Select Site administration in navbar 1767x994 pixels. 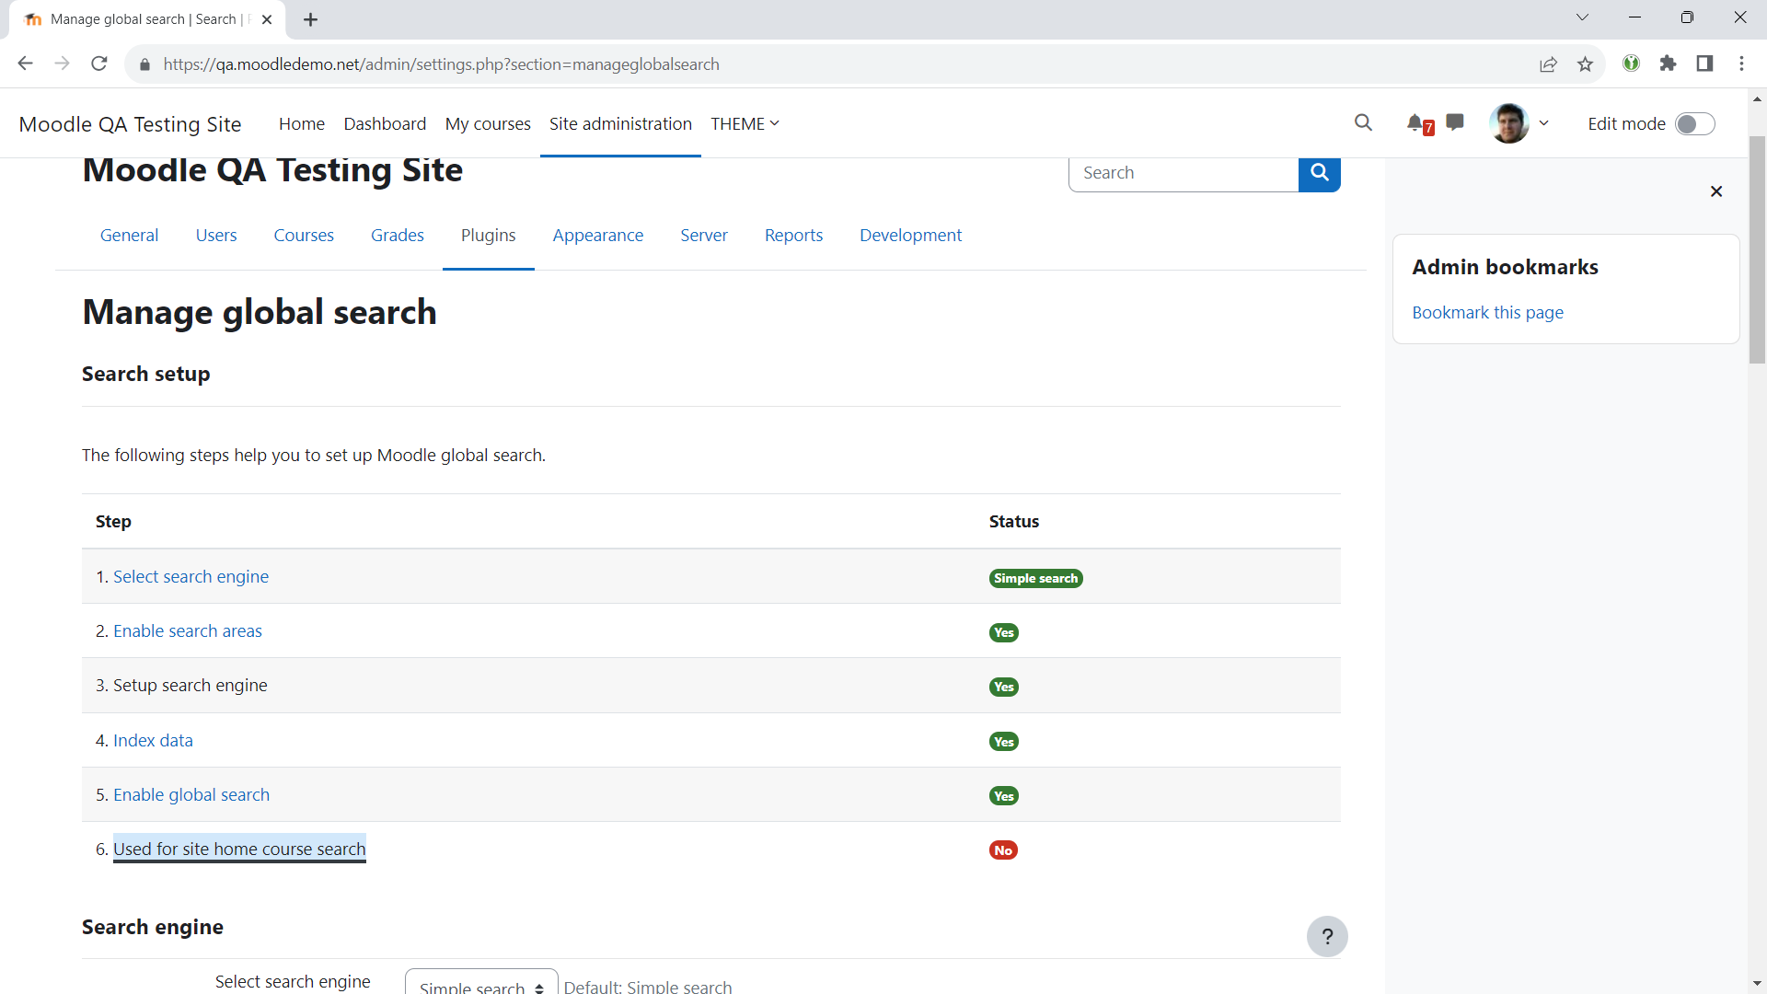click(x=620, y=123)
